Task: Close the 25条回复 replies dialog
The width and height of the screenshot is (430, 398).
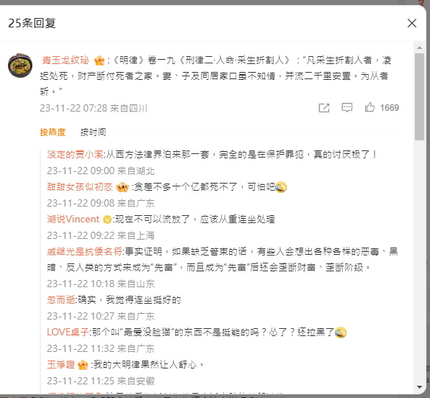Action: tap(411, 23)
